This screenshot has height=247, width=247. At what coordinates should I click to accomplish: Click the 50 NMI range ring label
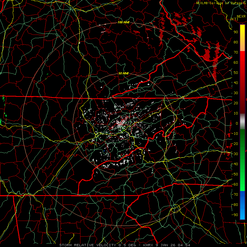(123, 73)
